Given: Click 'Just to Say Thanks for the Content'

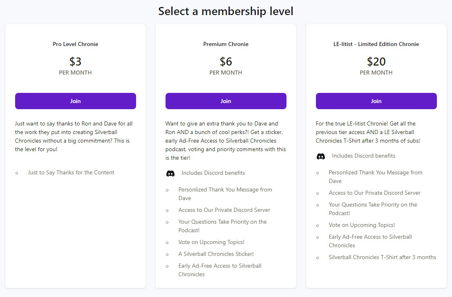Looking at the screenshot, I should [x=71, y=173].
